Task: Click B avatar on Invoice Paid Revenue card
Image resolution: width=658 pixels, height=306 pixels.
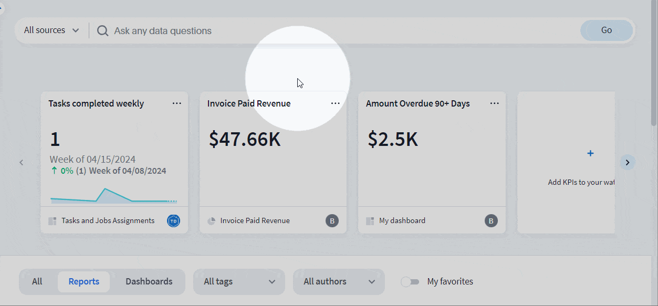Action: 332,221
